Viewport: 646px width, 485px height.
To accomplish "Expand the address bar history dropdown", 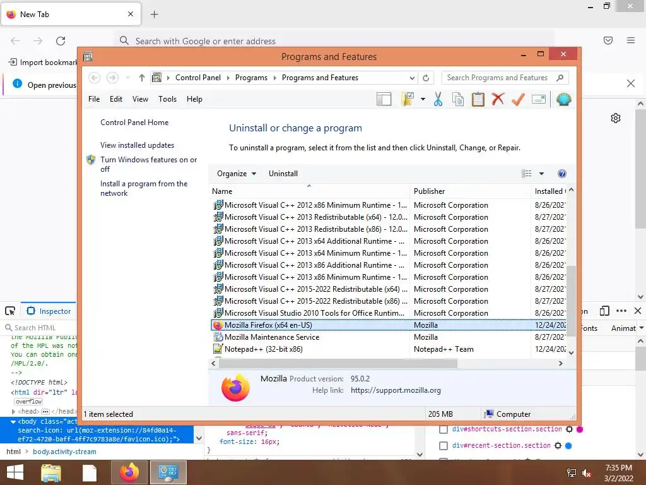I will click(412, 78).
